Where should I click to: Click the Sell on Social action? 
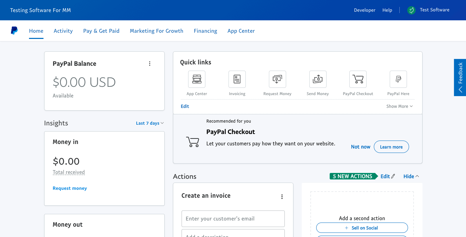coord(362,228)
